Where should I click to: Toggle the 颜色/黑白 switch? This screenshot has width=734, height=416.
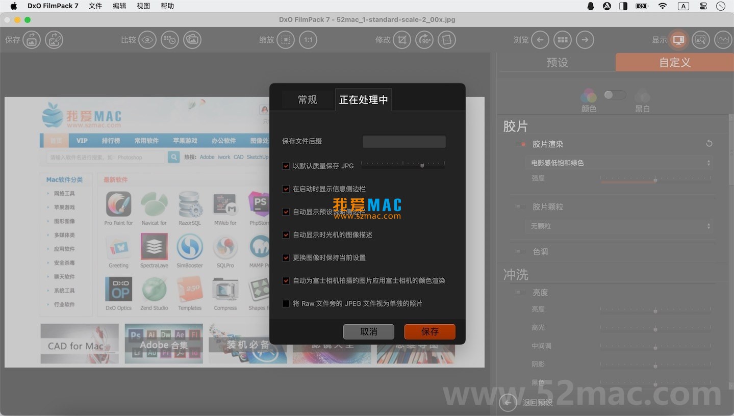click(615, 95)
